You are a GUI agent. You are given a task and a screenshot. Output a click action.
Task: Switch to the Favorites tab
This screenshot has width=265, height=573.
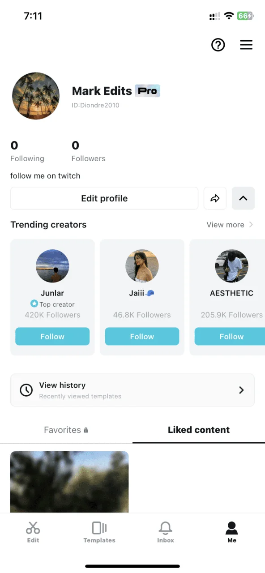click(x=66, y=430)
